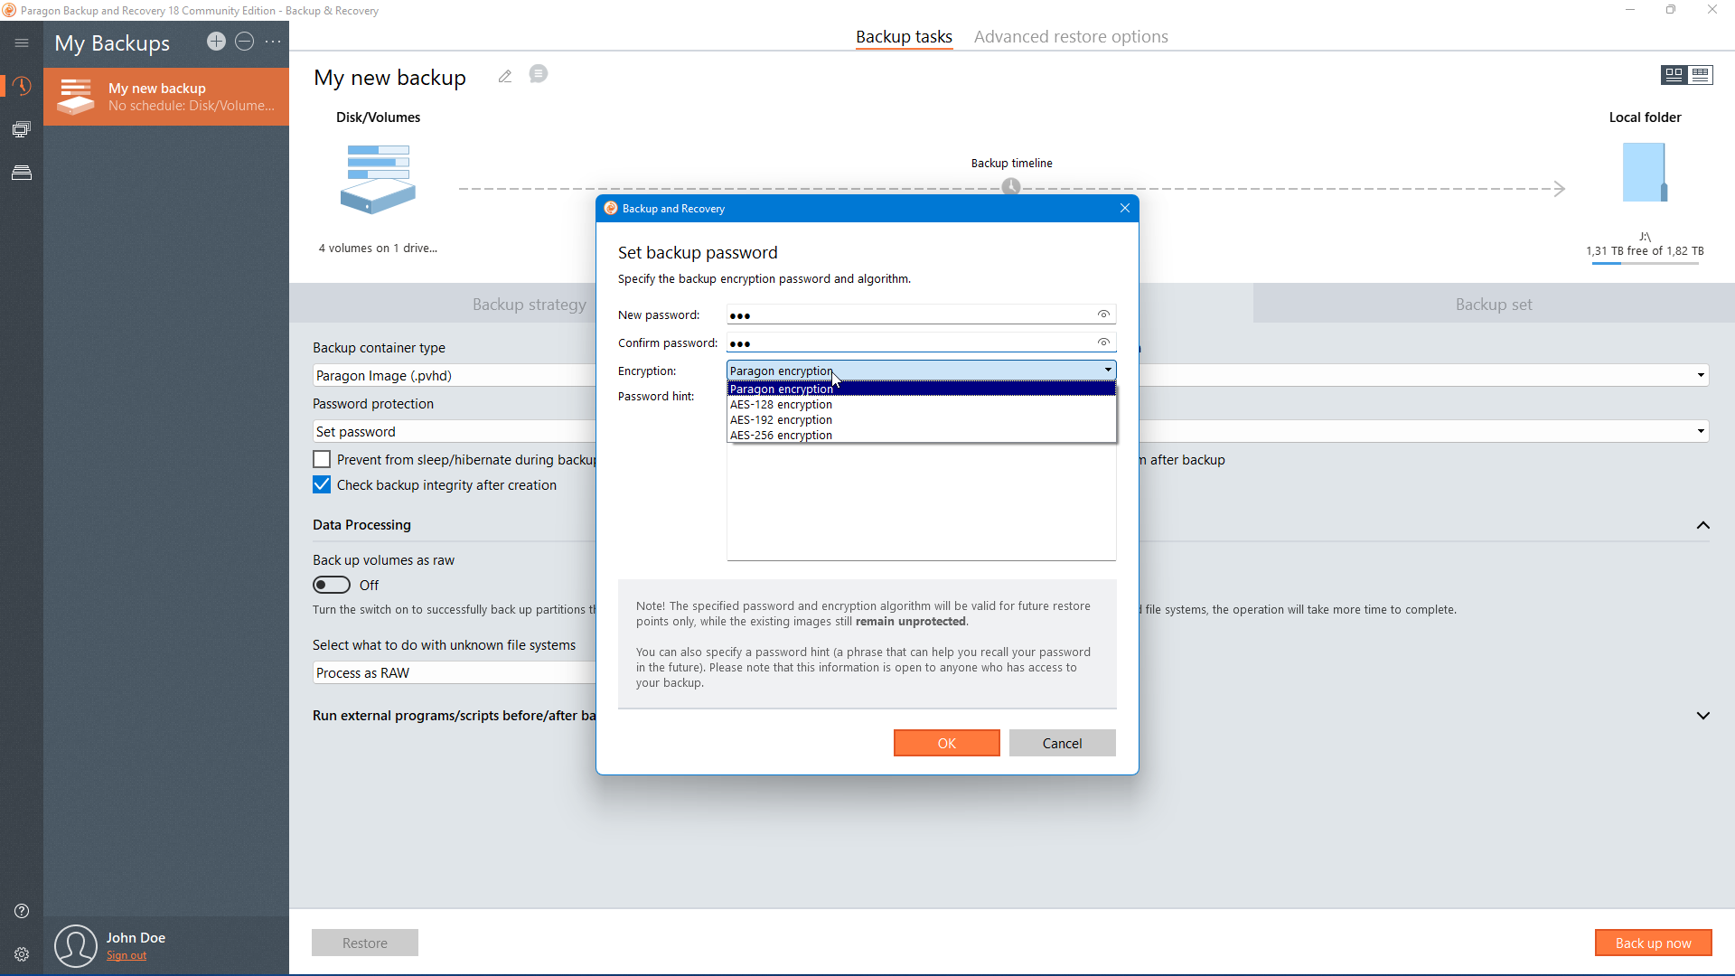Open the hamburger menu in sidebar

(x=22, y=42)
